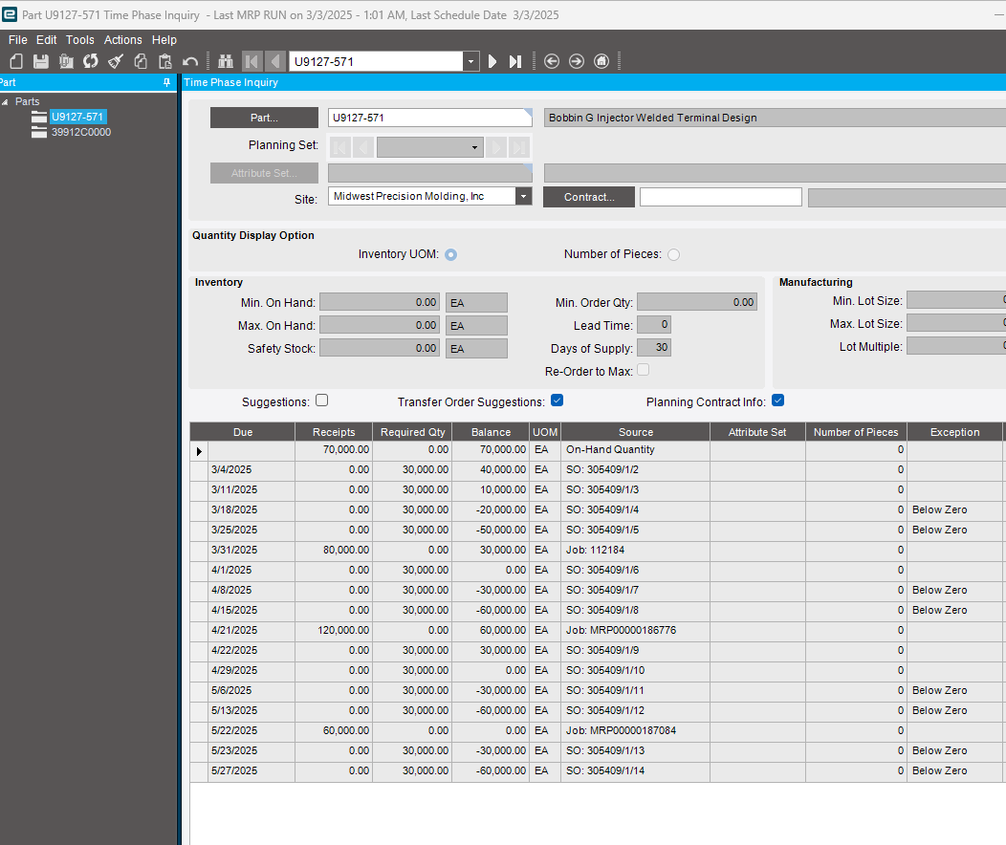This screenshot has width=1006, height=845.
Task: Click planning set first-record button
Action: coord(340,147)
